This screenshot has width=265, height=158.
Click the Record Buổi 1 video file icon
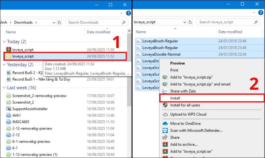coord(9,79)
